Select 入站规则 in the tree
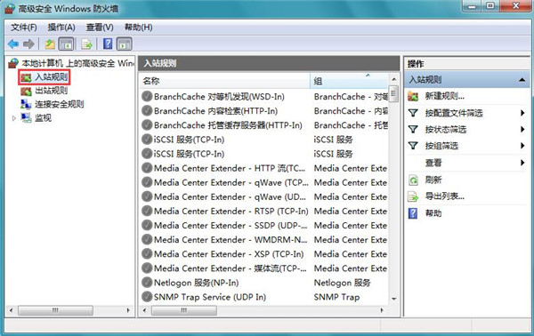 coord(51,77)
